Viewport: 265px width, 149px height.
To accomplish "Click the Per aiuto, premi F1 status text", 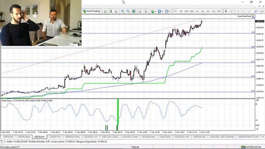I will pyautogui.click(x=10, y=147).
